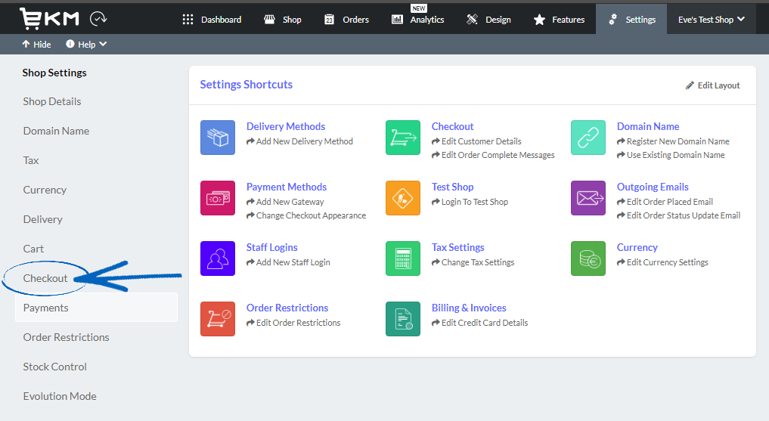This screenshot has width=769, height=421.
Task: Open Domain Name in the sidebar
Action: coord(56,131)
